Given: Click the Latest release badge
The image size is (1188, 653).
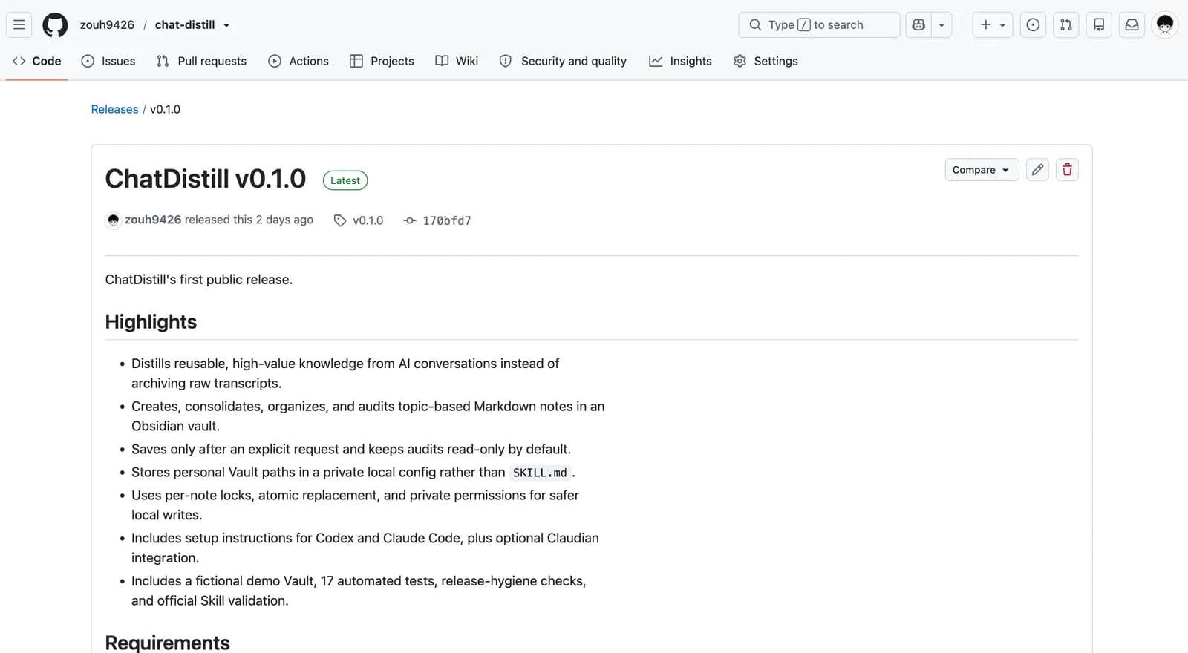Looking at the screenshot, I should 345,180.
